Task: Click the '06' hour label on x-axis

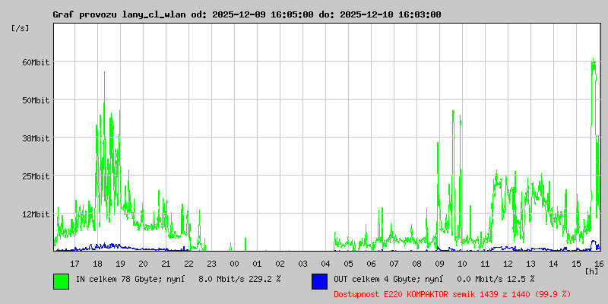Action: (x=371, y=264)
